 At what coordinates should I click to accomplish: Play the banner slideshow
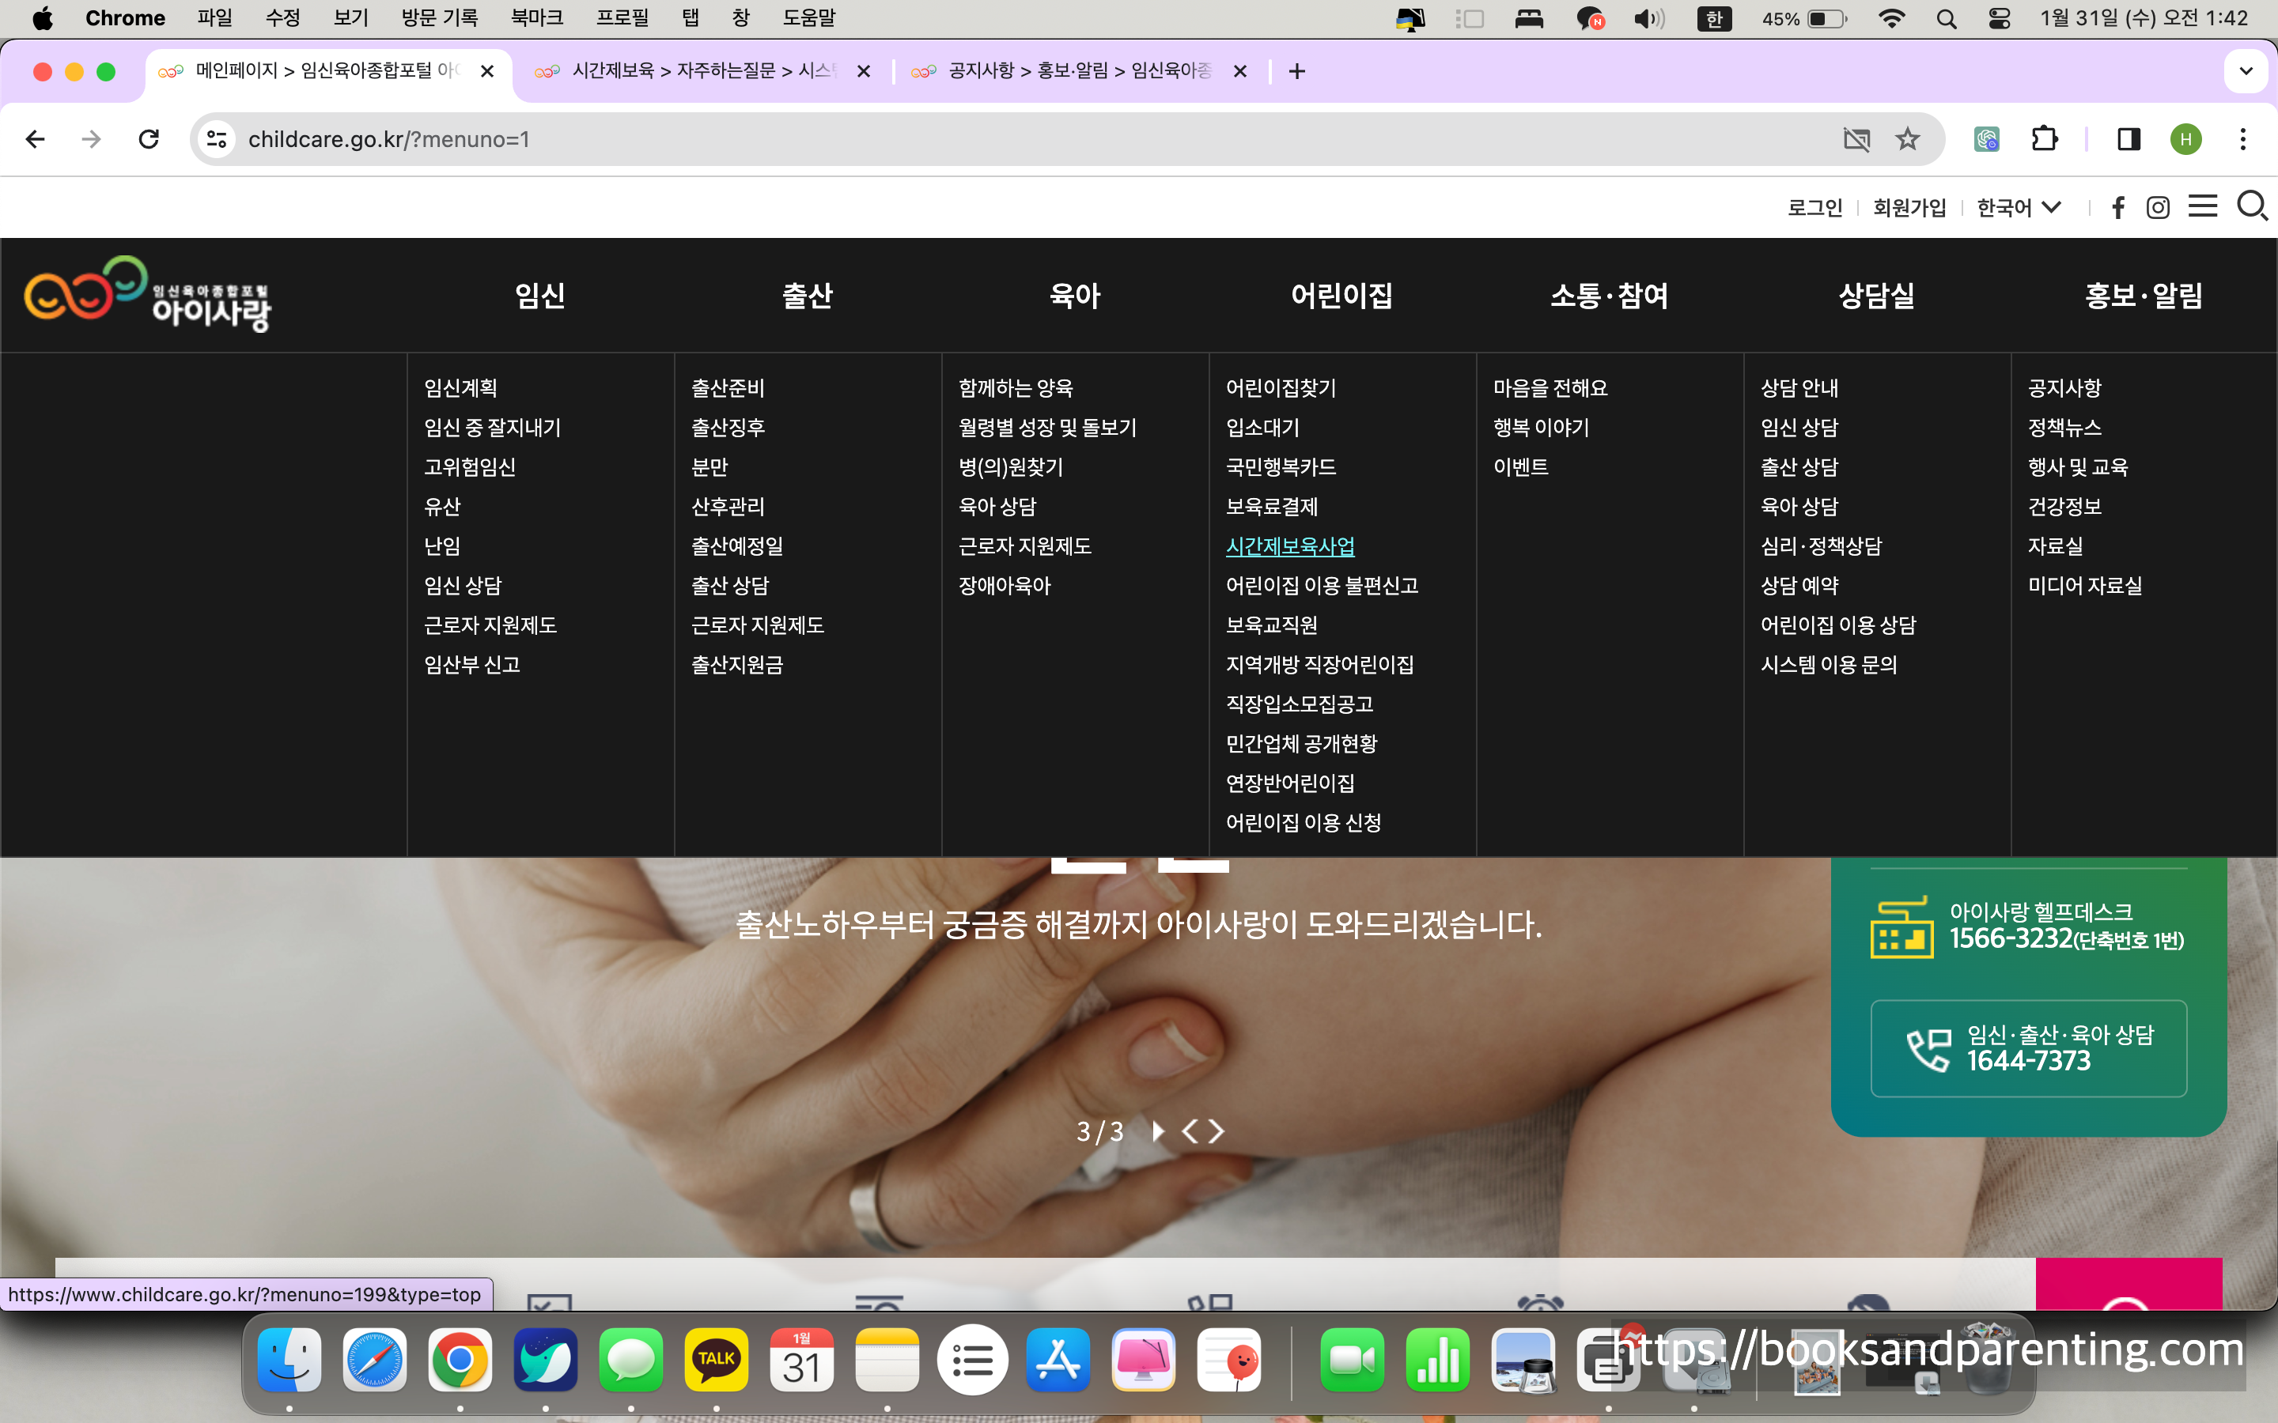point(1158,1131)
